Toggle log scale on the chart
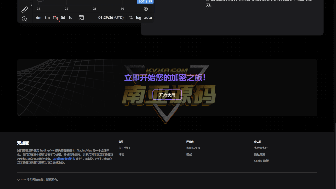336x189 pixels. pos(139,18)
